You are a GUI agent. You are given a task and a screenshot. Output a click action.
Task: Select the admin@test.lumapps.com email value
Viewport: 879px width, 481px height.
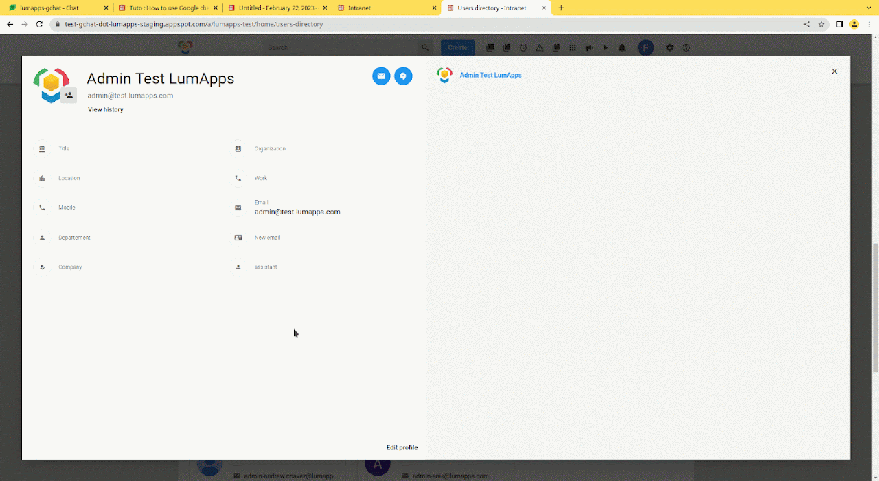point(297,212)
